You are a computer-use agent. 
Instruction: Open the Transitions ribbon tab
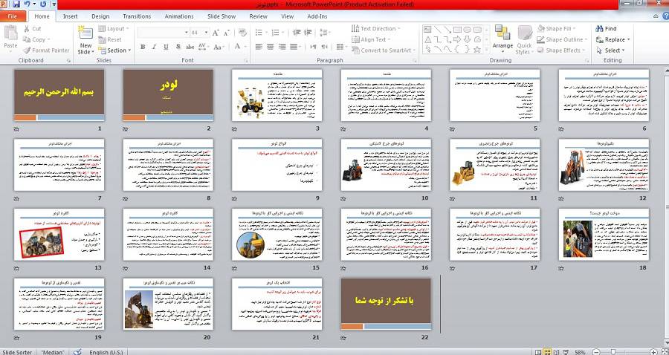[x=137, y=16]
